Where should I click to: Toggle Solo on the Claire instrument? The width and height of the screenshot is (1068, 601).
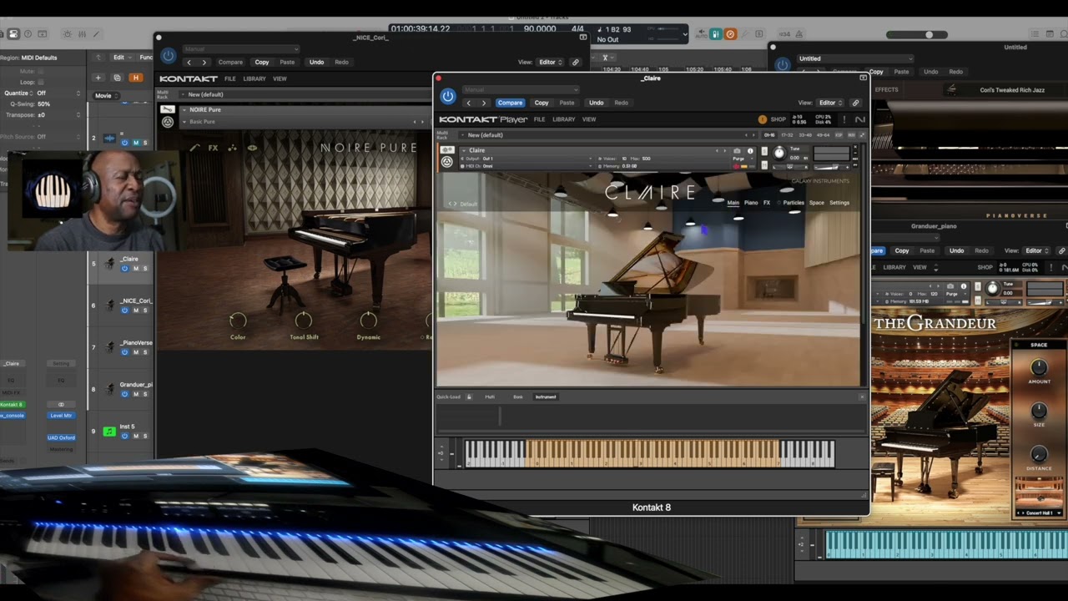[763, 151]
